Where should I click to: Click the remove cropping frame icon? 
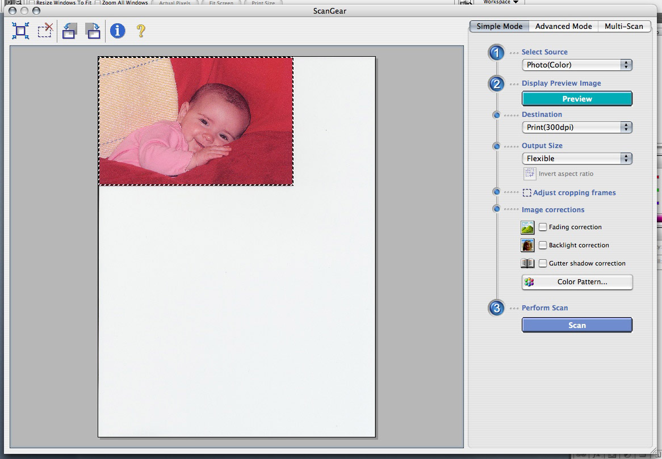(45, 31)
